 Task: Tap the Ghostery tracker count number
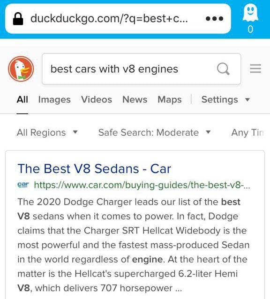(250, 29)
